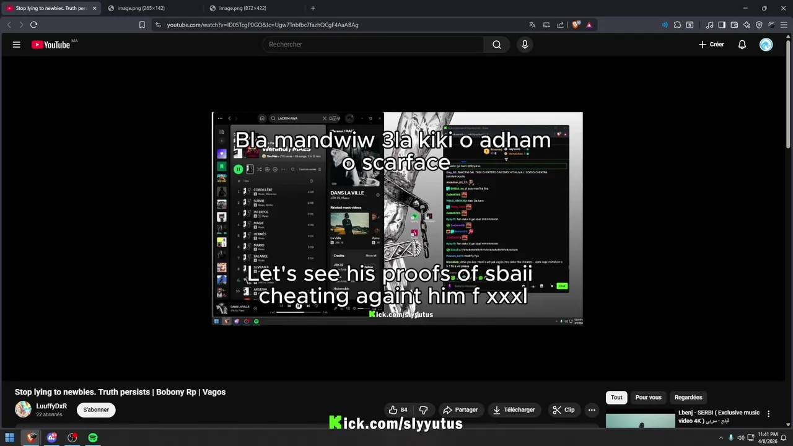Click the LuuffyDxR channel avatar

pos(23,409)
